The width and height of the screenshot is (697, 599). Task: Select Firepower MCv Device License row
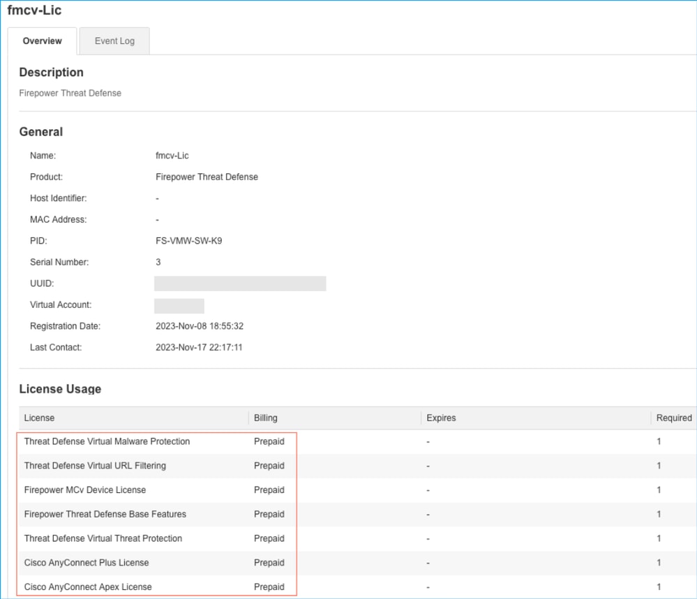tap(358, 490)
